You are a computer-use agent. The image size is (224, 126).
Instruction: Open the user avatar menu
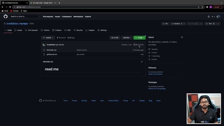pos(218,16)
